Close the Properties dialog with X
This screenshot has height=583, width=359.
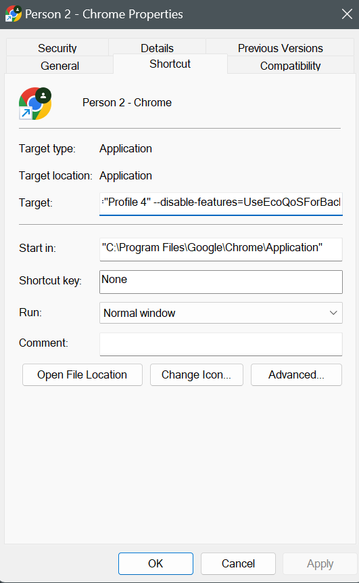tap(347, 14)
